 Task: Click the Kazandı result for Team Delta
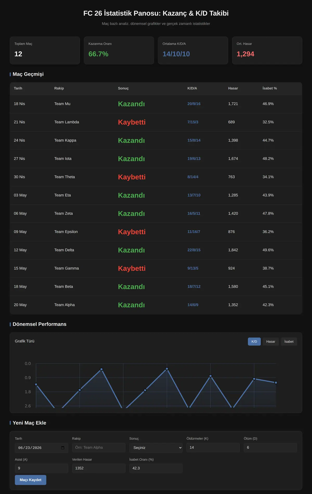tap(131, 250)
